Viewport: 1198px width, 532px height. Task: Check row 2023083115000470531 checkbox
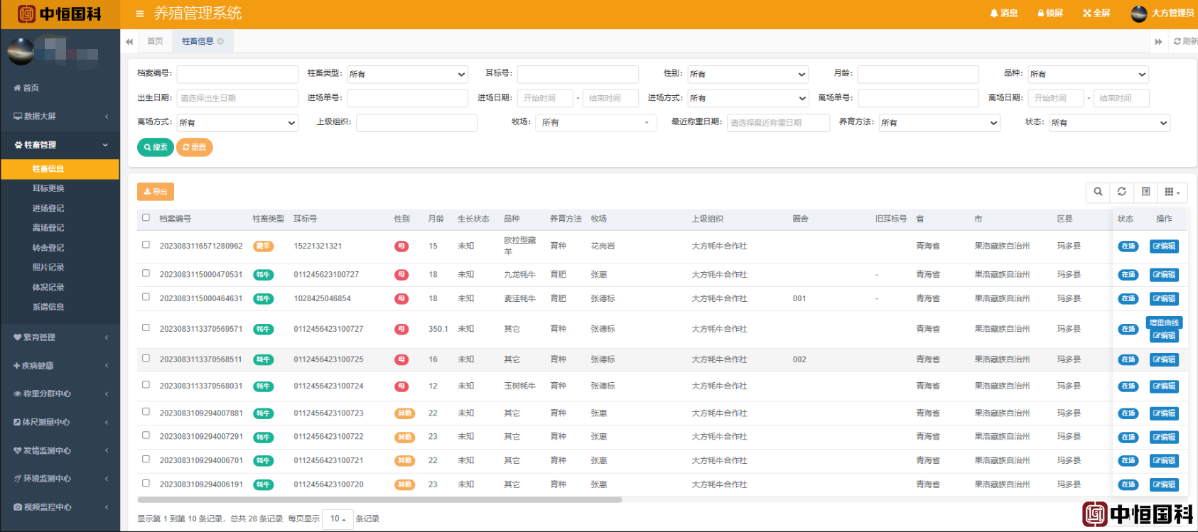pos(146,273)
